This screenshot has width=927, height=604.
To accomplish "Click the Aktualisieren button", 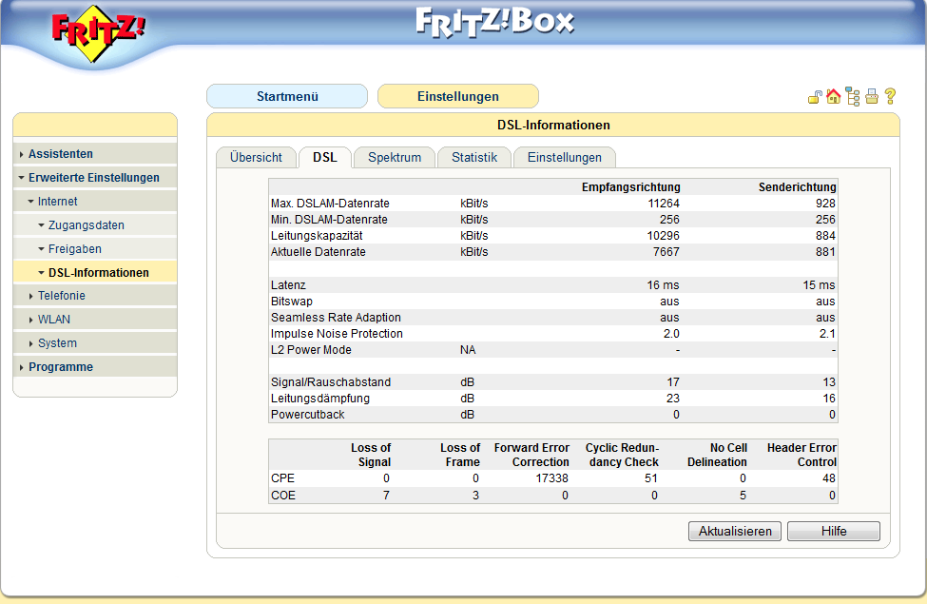I will (735, 531).
